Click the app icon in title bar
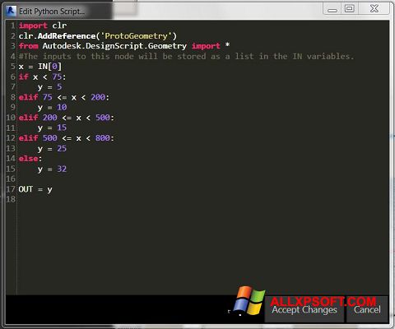Image resolution: width=395 pixels, height=329 pixels. 11,11
